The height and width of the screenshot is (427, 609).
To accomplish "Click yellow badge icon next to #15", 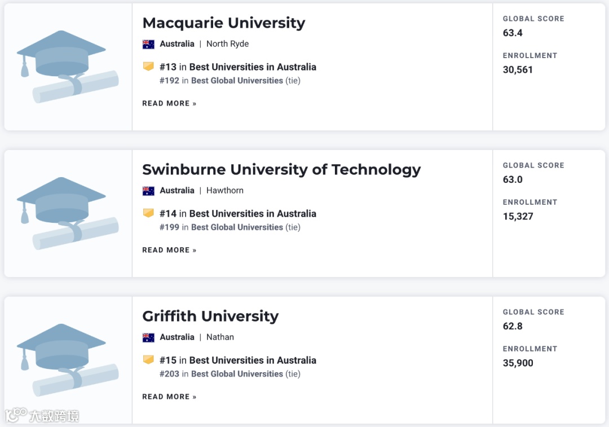I will click(148, 360).
